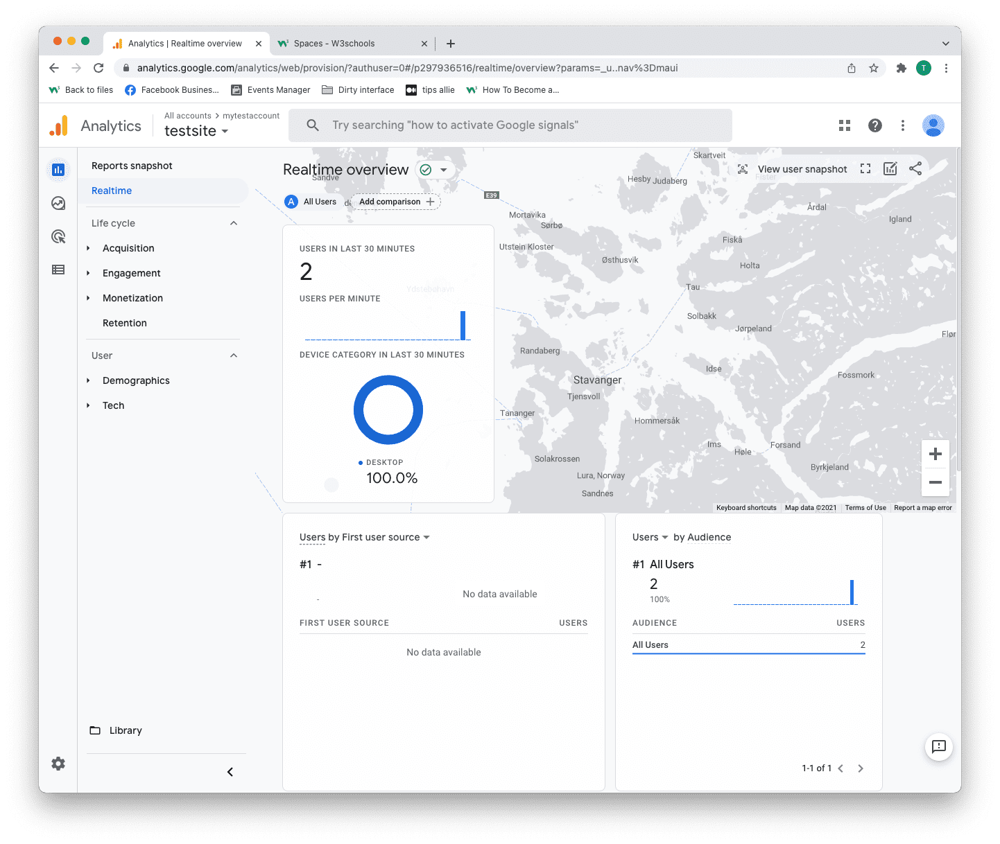Share this report using the share icon
The height and width of the screenshot is (844, 1000).
915,168
